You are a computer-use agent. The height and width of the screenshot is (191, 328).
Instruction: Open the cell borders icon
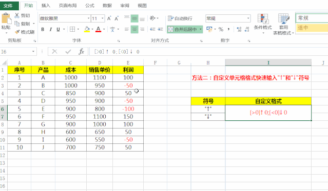[72, 29]
